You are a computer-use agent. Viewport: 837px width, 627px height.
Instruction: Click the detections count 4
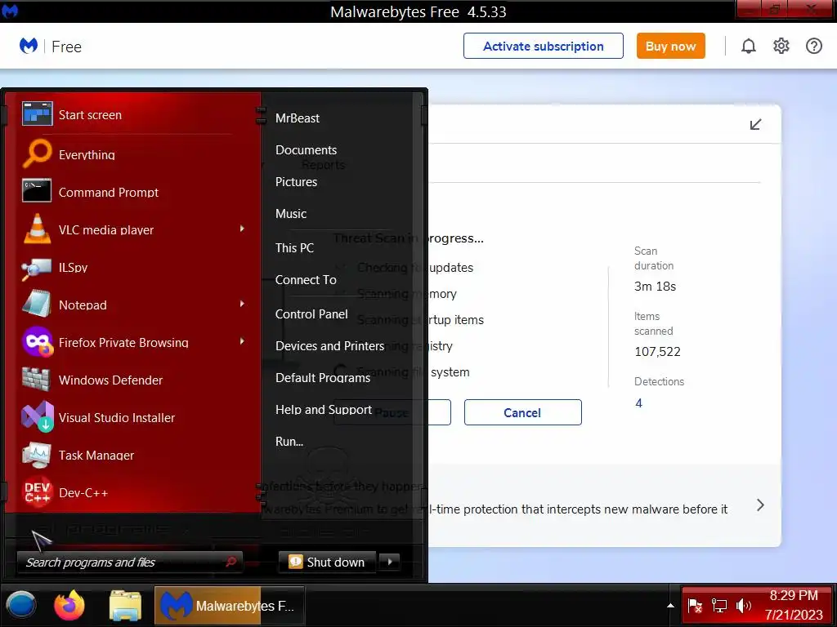pyautogui.click(x=638, y=403)
